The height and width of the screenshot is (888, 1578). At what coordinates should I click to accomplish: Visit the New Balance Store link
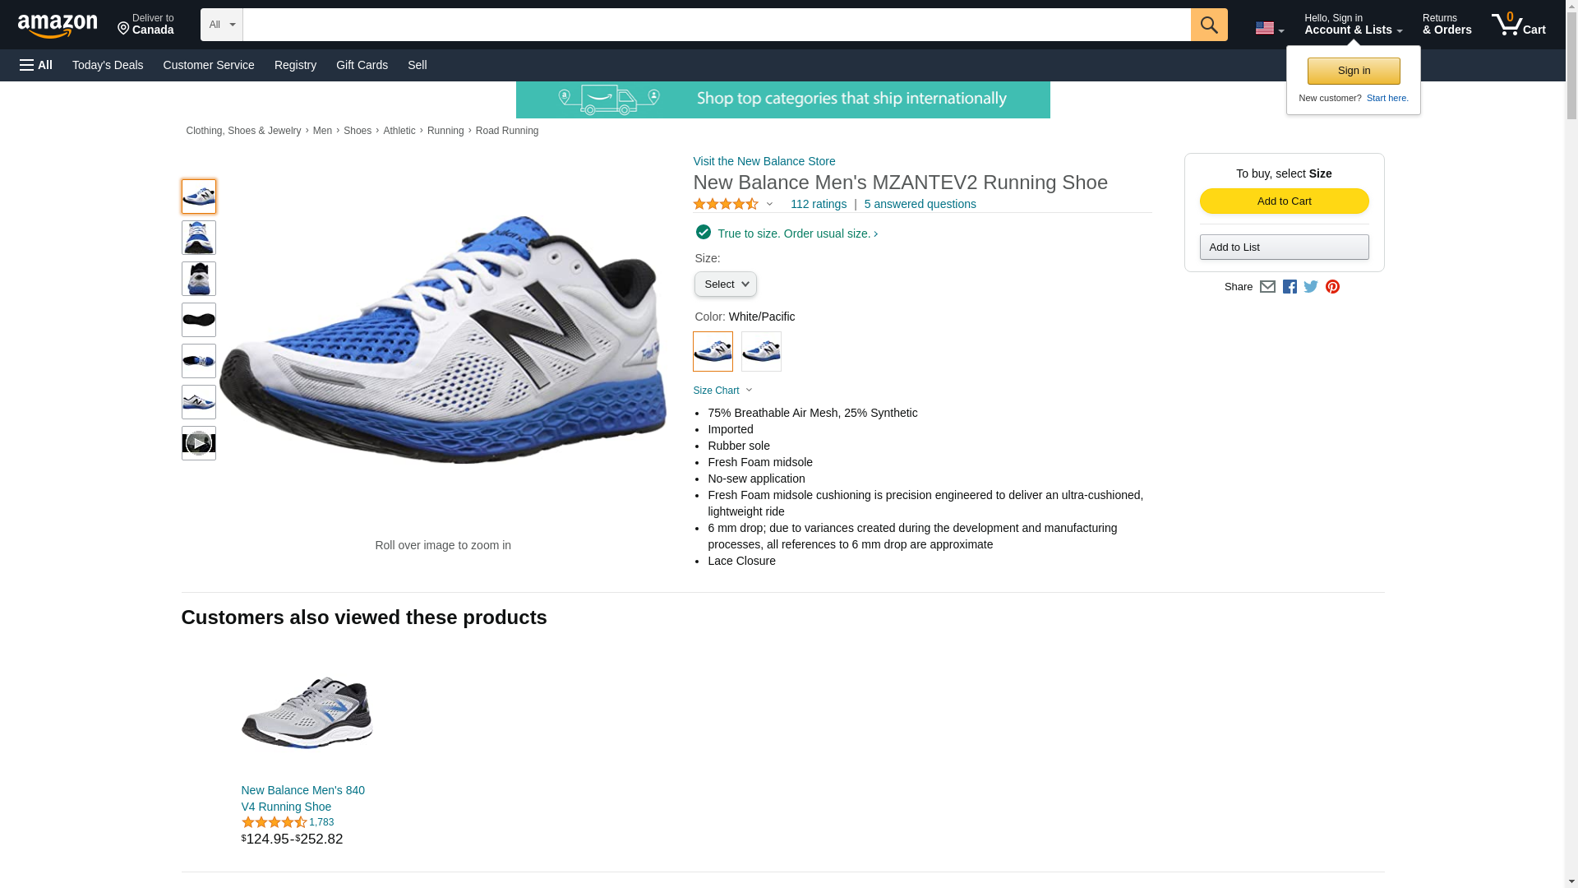pos(764,161)
